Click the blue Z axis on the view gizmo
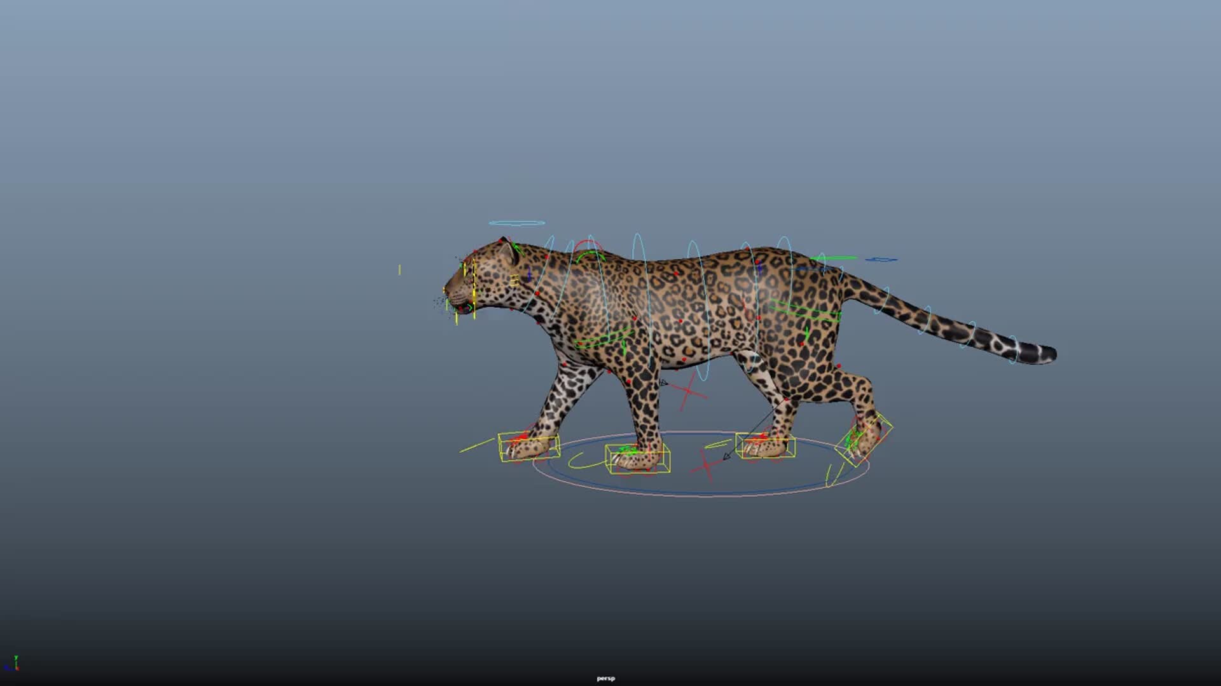 [7, 668]
